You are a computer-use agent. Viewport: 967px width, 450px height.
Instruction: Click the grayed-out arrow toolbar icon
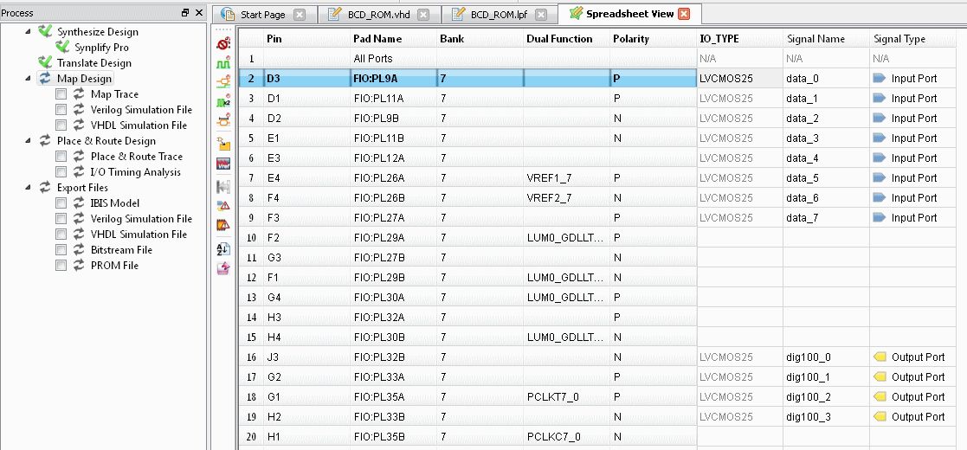point(223,187)
